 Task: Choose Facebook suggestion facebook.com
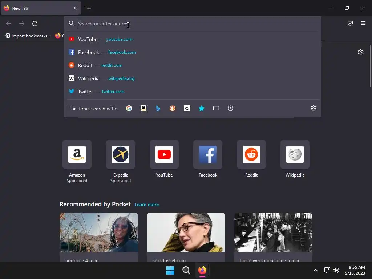point(193,52)
